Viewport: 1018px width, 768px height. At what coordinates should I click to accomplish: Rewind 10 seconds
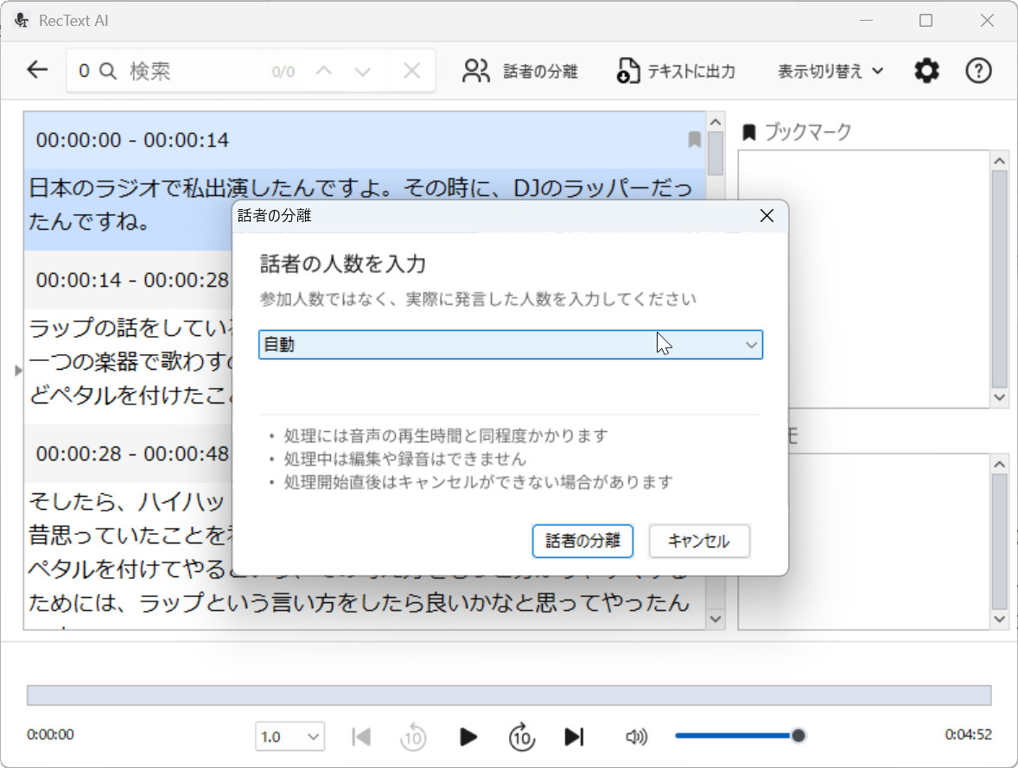[413, 737]
